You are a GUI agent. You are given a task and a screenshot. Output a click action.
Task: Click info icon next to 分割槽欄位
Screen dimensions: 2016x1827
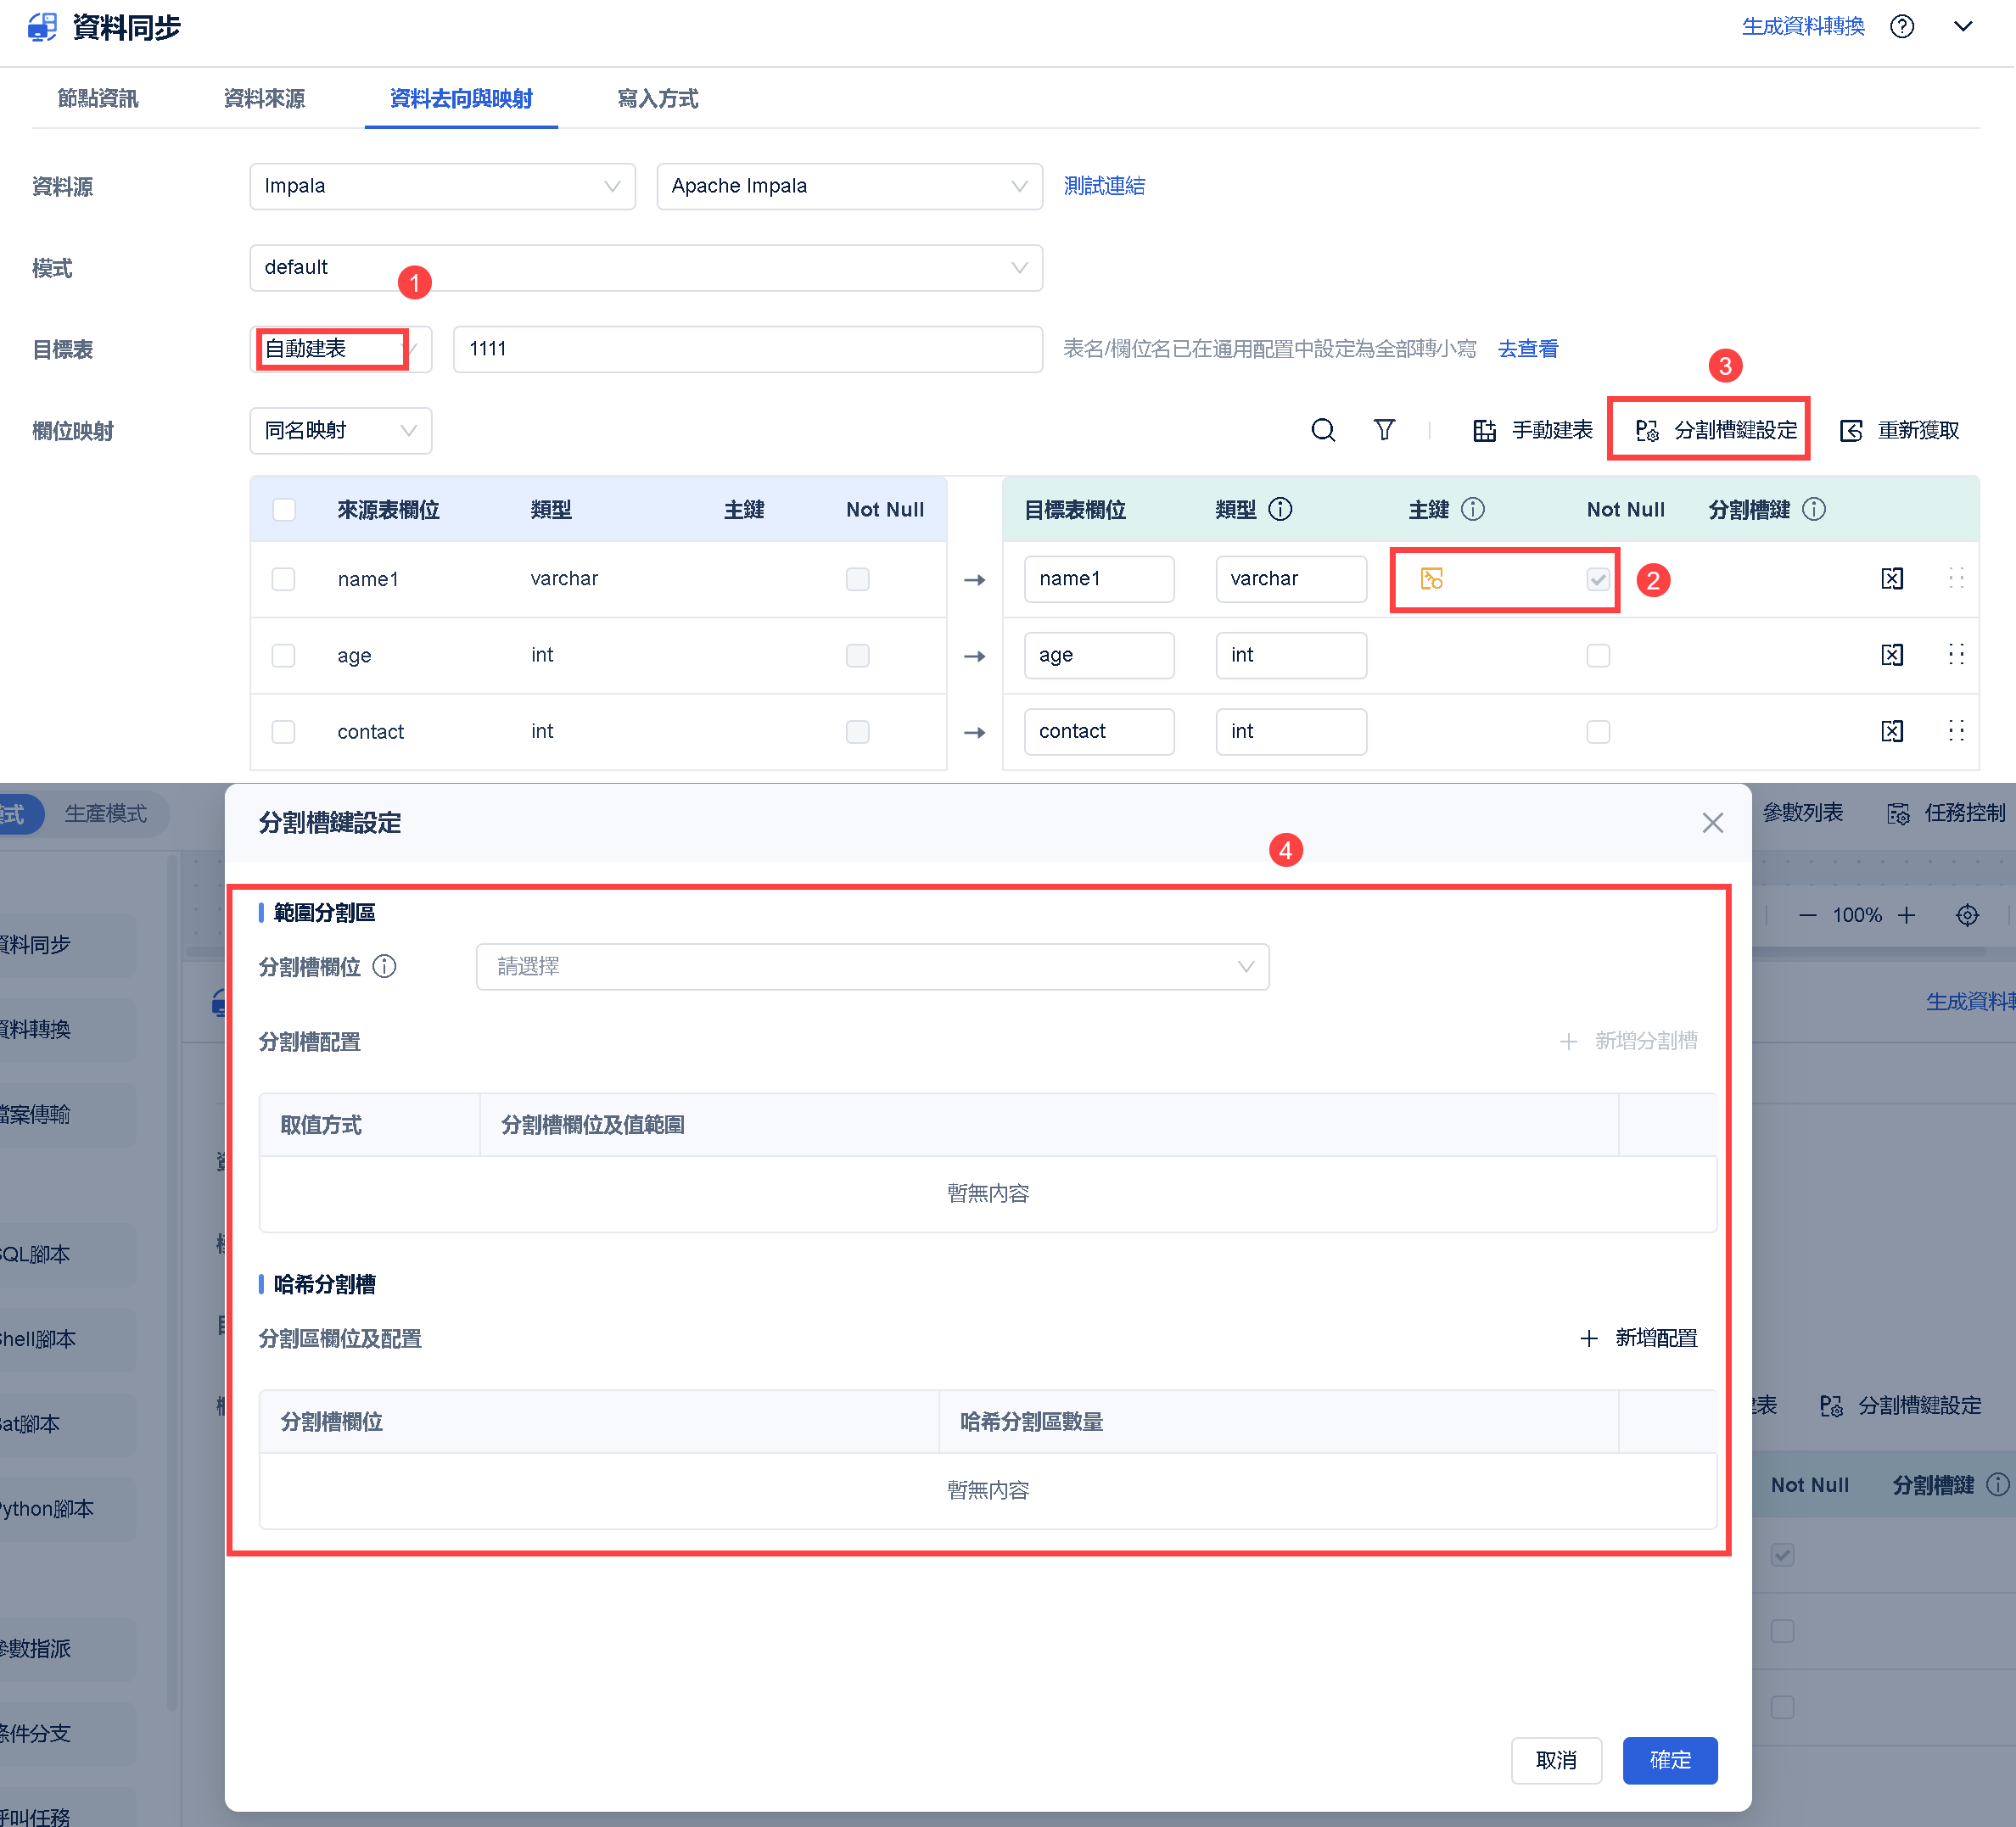coord(384,966)
